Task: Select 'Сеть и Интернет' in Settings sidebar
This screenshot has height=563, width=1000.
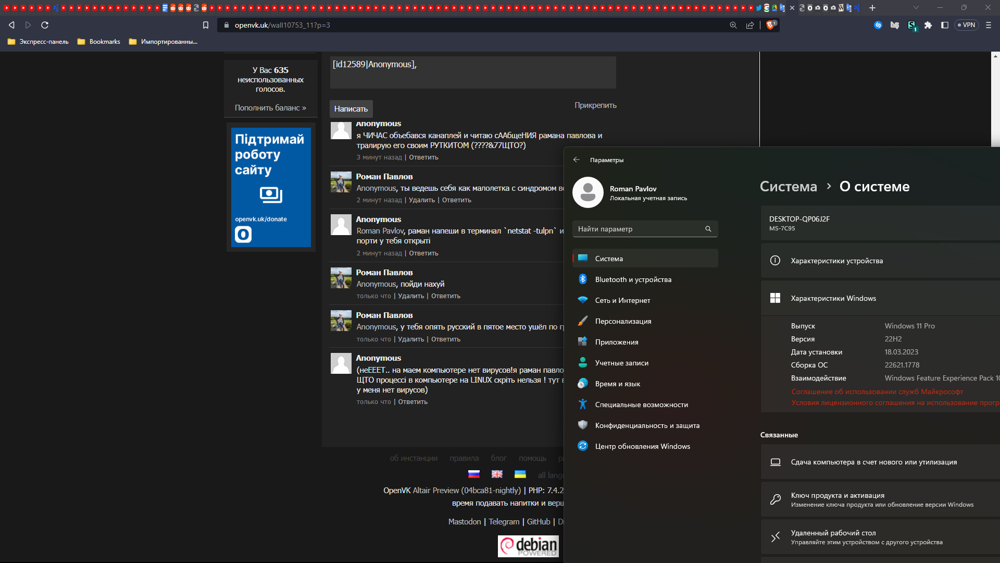Action: [622, 300]
